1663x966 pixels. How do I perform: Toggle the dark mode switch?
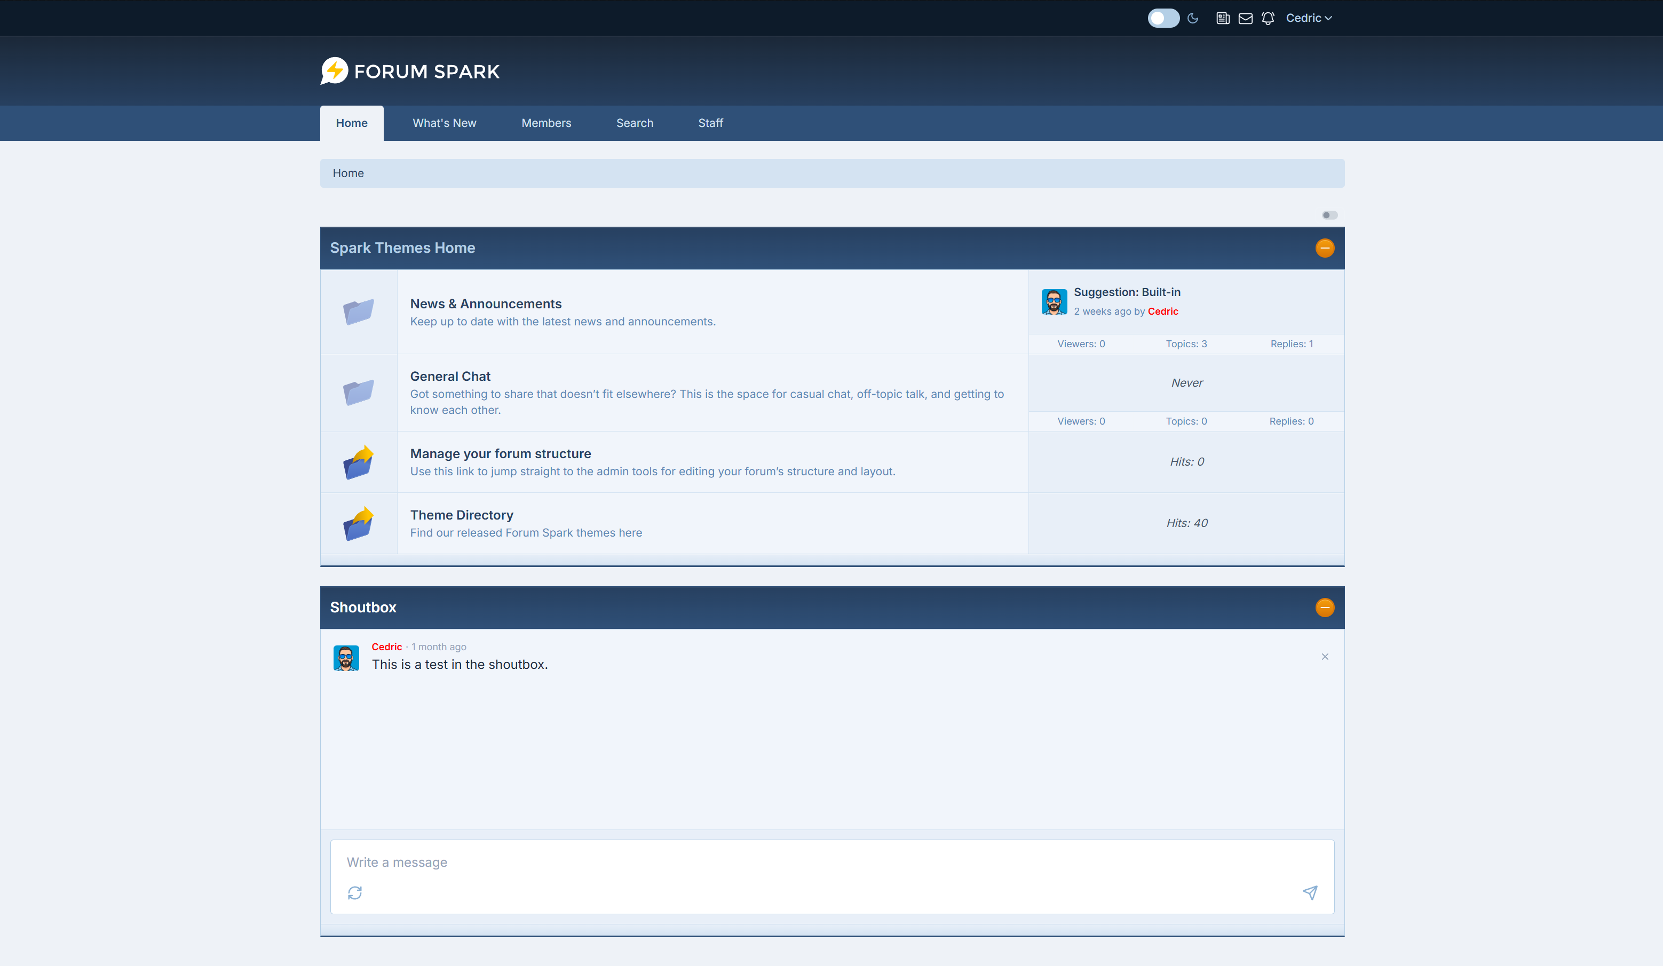click(x=1163, y=18)
